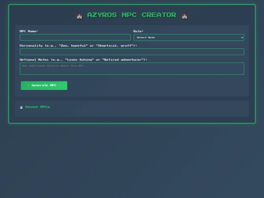Click the Saved NPCs heading
264x198 pixels.
(37, 107)
